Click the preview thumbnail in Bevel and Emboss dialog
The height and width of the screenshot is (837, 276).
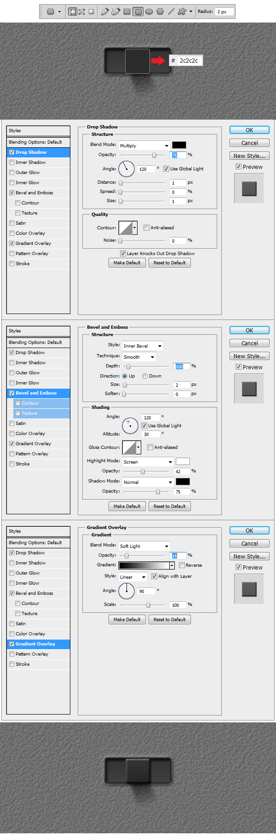(x=249, y=389)
